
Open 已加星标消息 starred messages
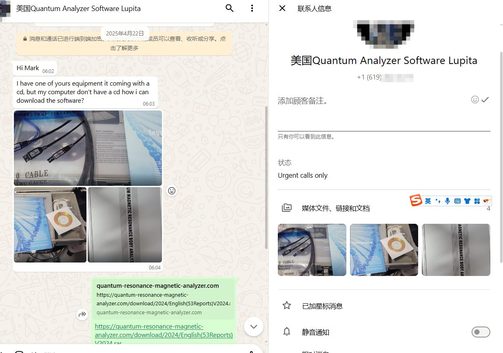click(x=322, y=306)
